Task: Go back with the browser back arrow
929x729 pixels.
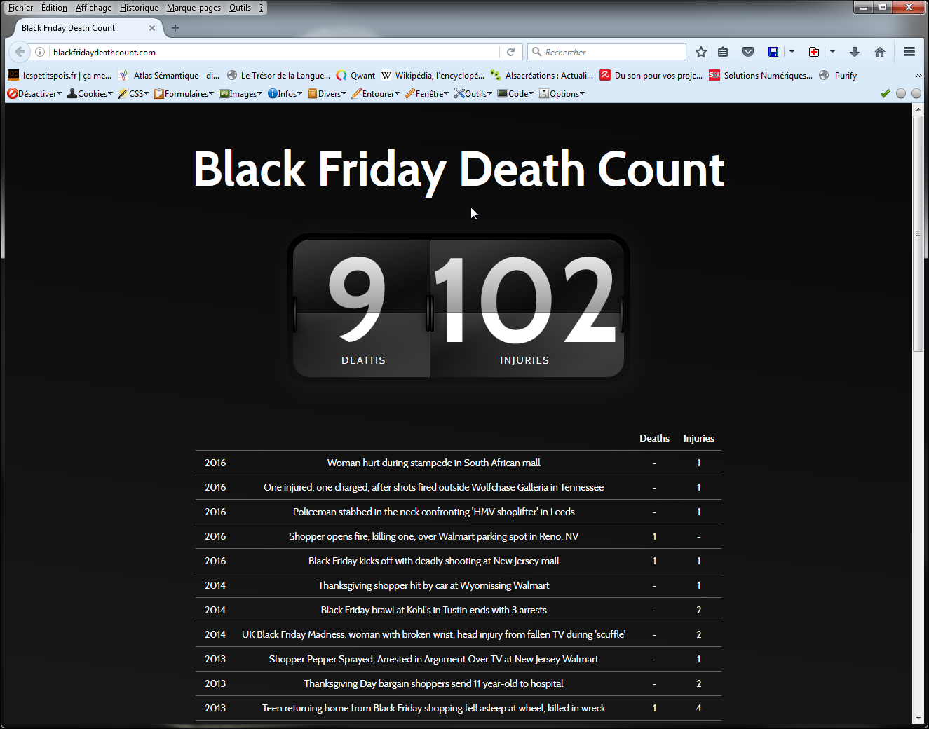Action: [20, 52]
